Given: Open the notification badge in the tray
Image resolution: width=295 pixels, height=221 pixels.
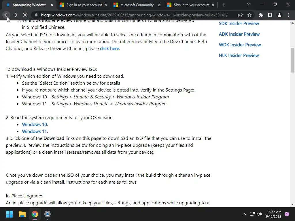Looking at the screenshot, I should [287, 214].
